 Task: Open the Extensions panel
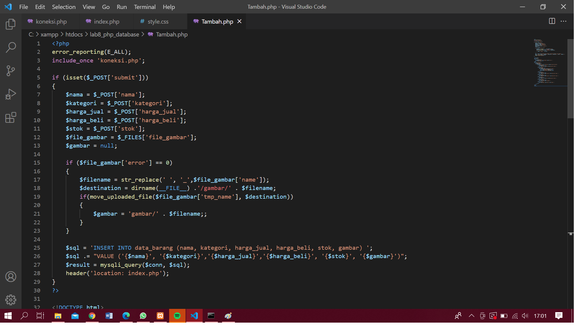click(11, 117)
